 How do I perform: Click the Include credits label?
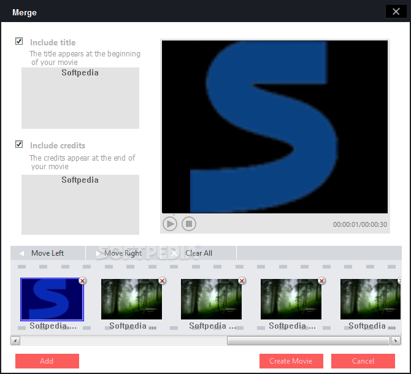pyautogui.click(x=58, y=145)
